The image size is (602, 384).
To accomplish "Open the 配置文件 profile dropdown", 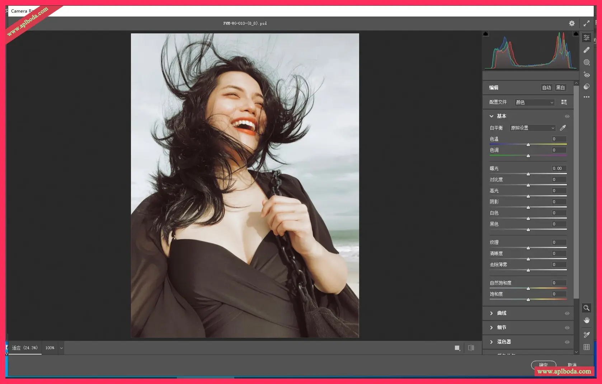I will tap(535, 103).
